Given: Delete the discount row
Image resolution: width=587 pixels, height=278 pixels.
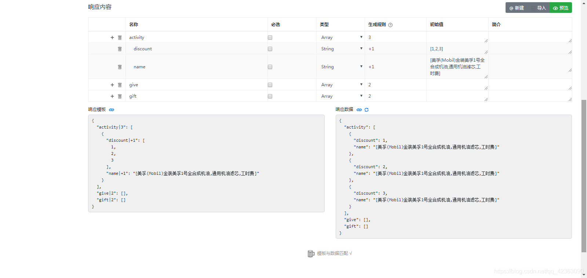Looking at the screenshot, I should (x=120, y=49).
